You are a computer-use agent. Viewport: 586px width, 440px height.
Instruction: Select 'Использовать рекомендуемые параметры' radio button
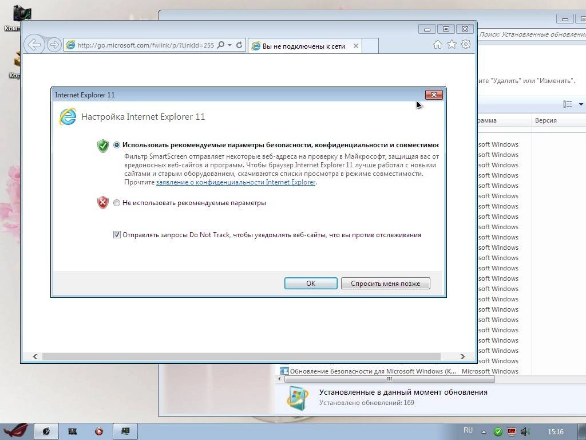(x=117, y=145)
